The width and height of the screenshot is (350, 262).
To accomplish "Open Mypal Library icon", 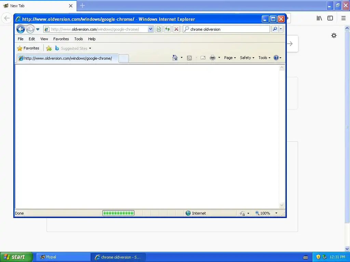I will coord(319,18).
